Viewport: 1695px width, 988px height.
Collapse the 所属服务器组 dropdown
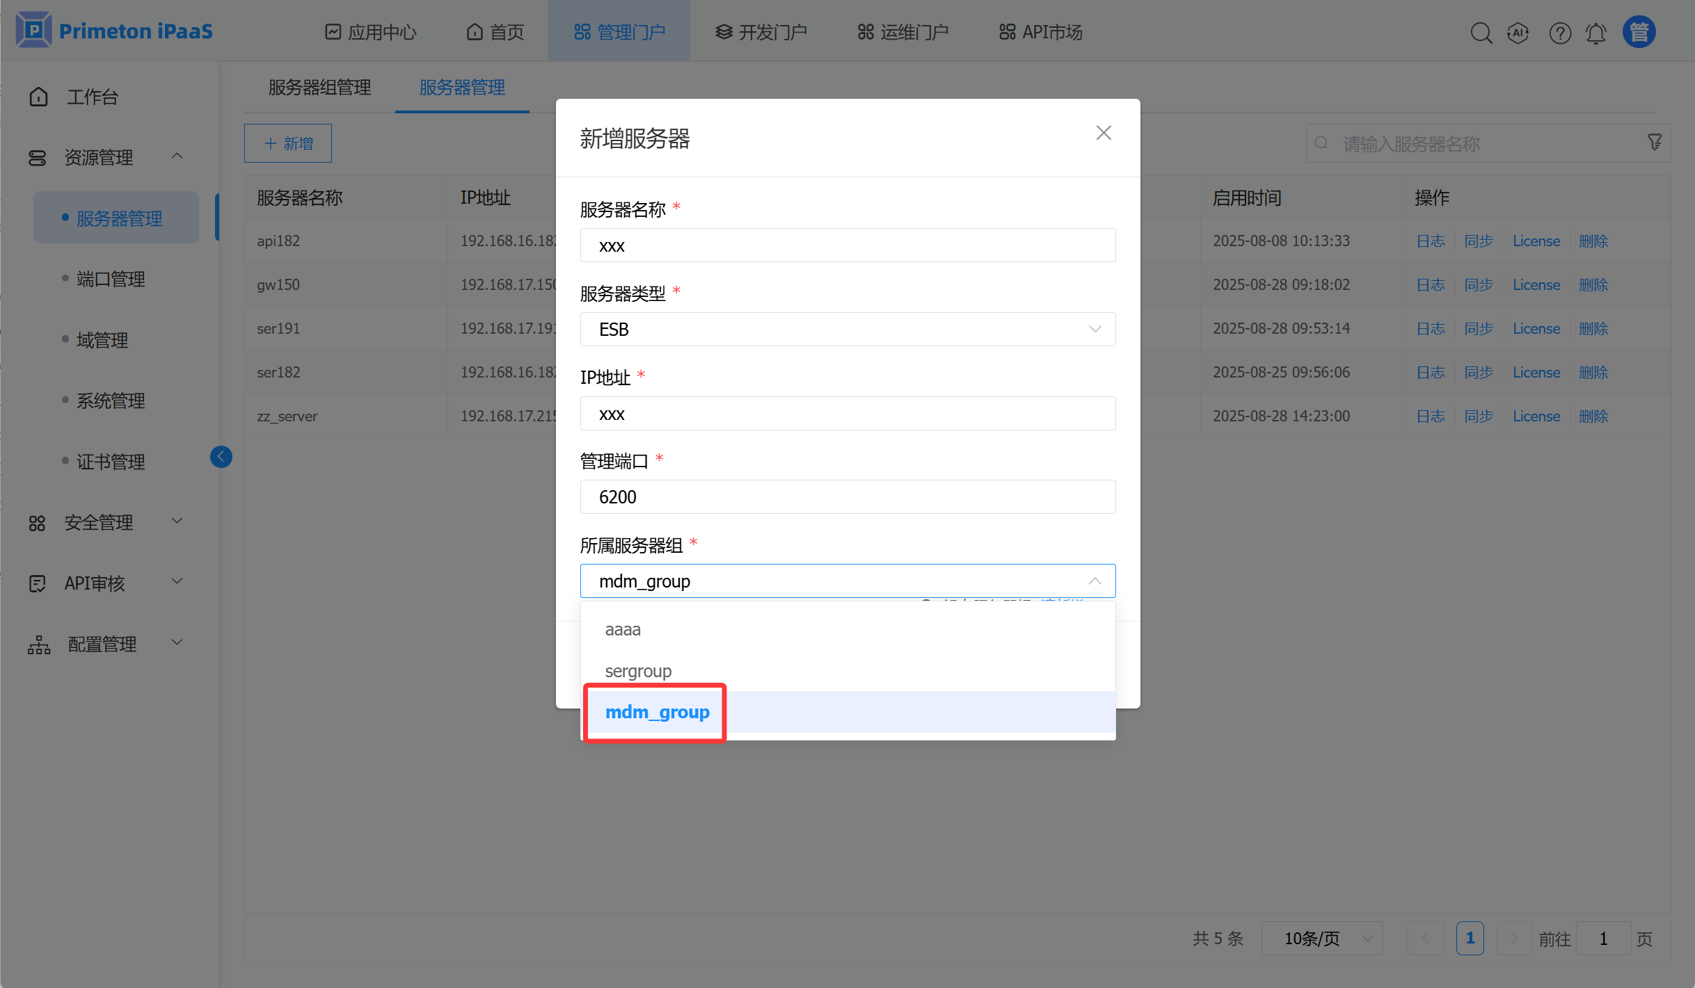(1095, 581)
